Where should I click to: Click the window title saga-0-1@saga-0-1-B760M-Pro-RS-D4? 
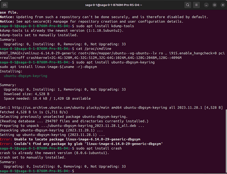click(x=113, y=5)
